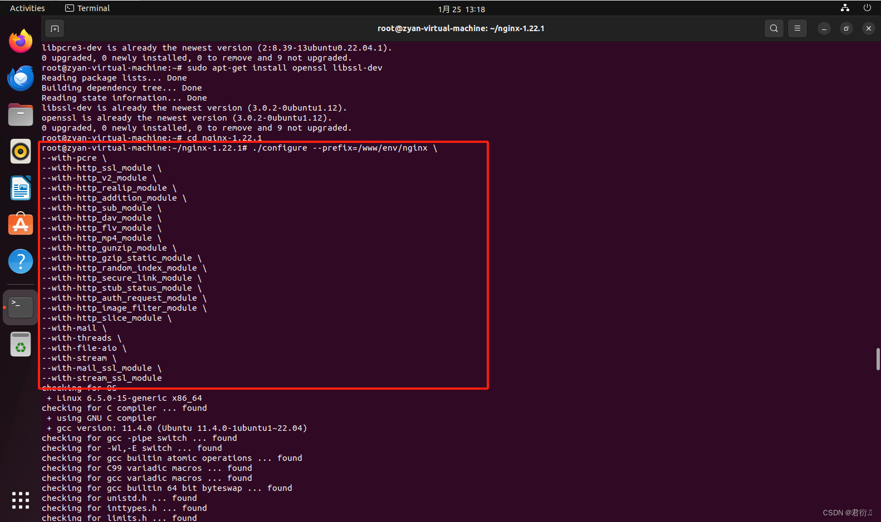Open the network status indicator

(845, 8)
